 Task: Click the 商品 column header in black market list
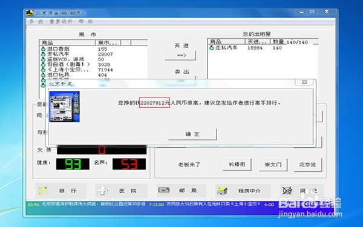pyautogui.click(x=68, y=42)
